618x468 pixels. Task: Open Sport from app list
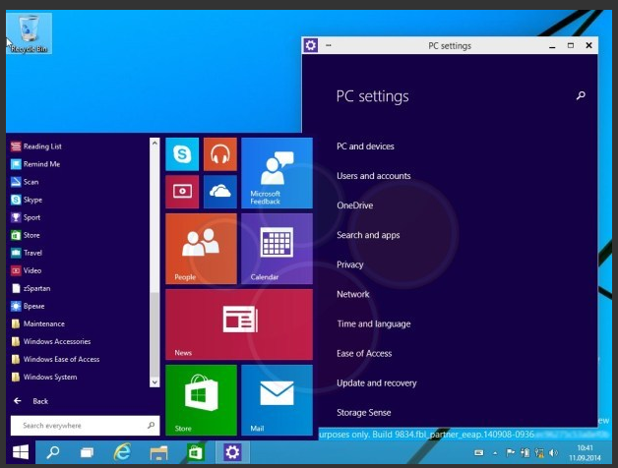[26, 217]
